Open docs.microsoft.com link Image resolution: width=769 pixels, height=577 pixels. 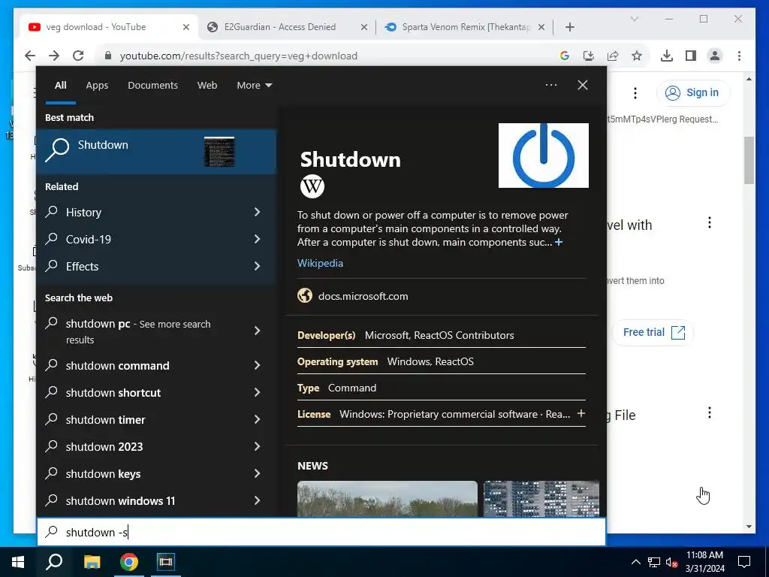tap(363, 296)
